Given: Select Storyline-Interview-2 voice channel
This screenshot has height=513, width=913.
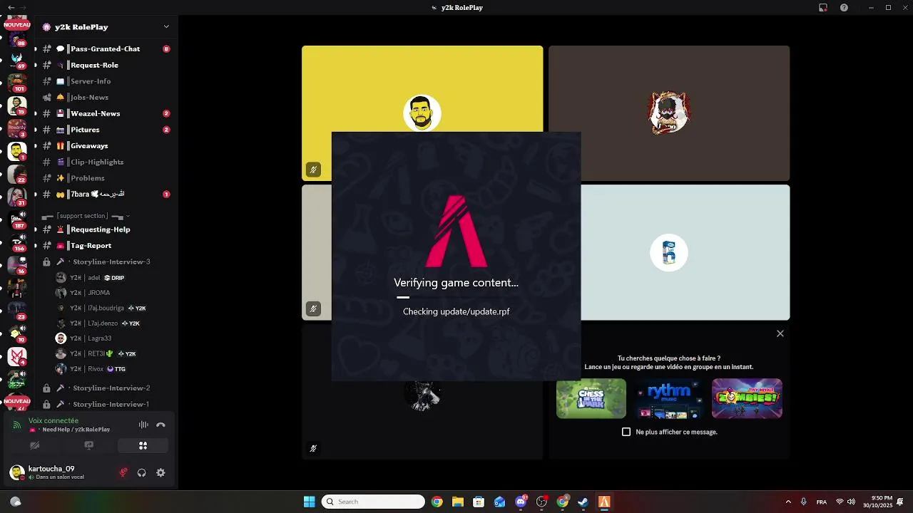Looking at the screenshot, I should pos(105,388).
